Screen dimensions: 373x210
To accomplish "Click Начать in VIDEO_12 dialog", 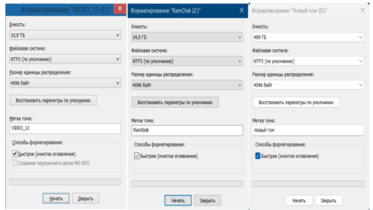I will click(x=56, y=198).
